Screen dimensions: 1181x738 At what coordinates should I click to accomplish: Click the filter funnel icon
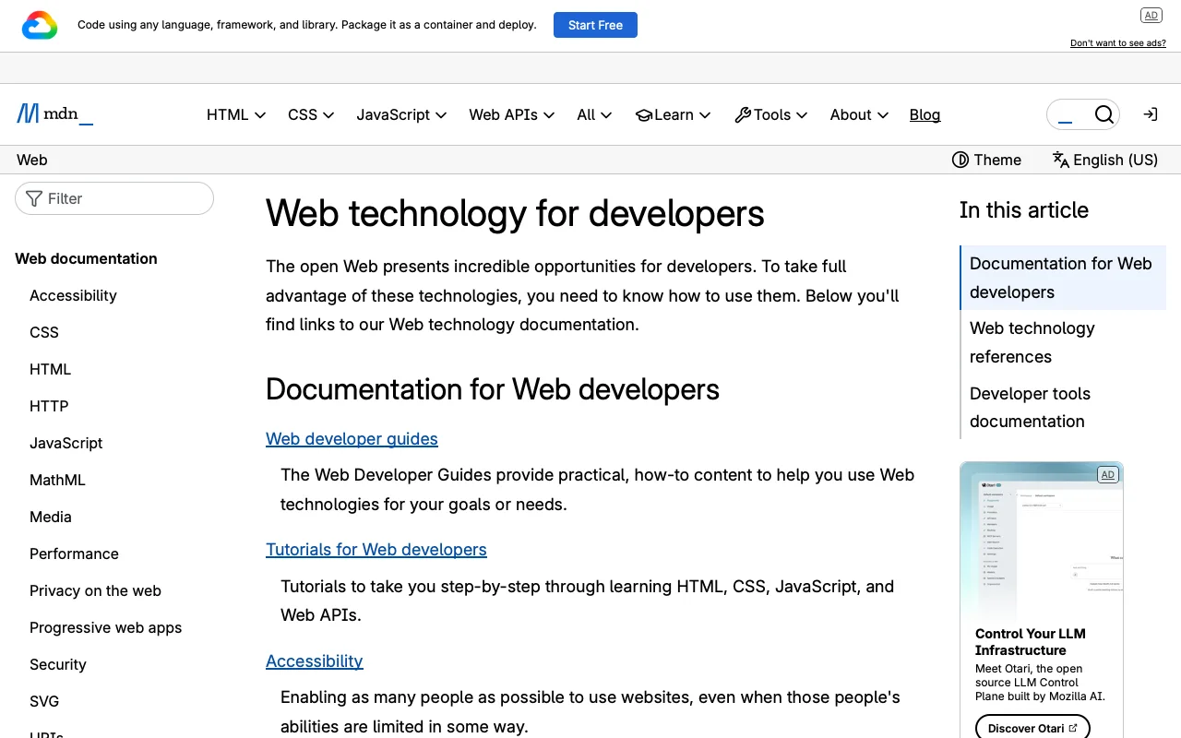point(34,198)
